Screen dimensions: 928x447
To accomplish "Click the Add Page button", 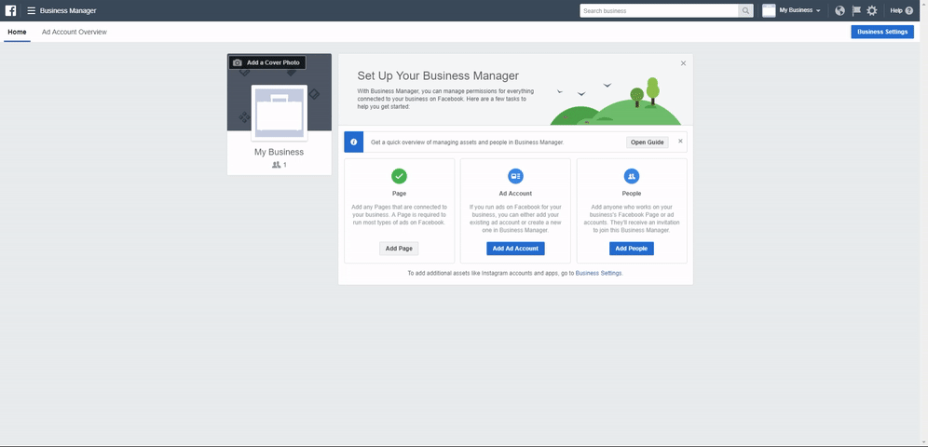I will 399,249.
